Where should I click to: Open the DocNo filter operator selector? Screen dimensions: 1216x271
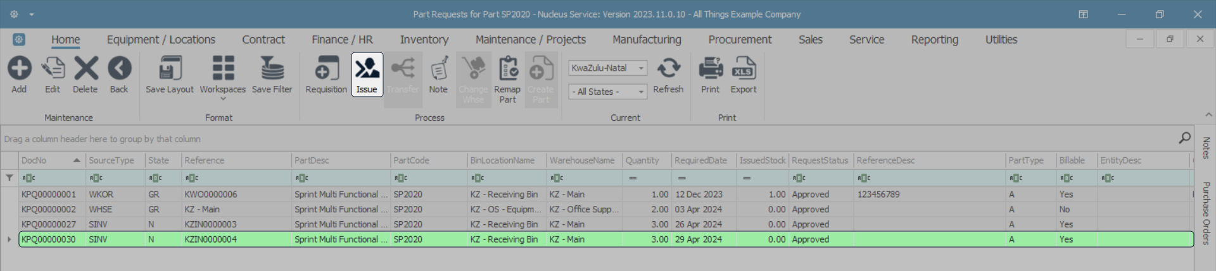coord(28,178)
